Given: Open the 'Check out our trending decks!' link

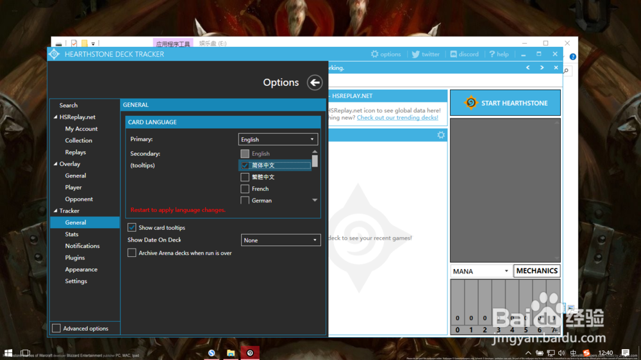Looking at the screenshot, I should pos(397,118).
